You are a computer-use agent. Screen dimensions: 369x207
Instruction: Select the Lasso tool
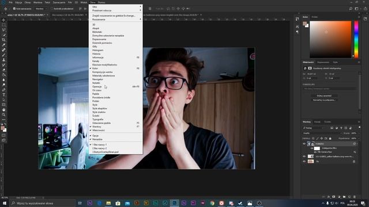click(x=3, y=30)
